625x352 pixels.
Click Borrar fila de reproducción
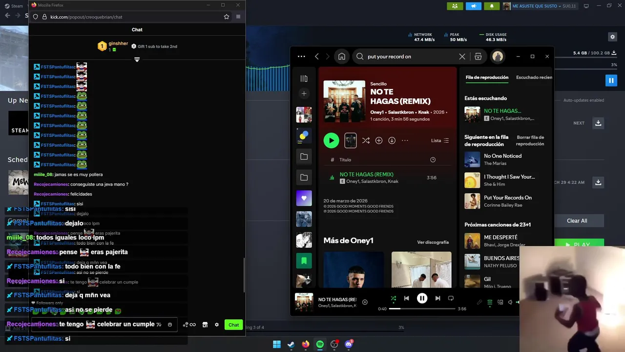tap(530, 141)
